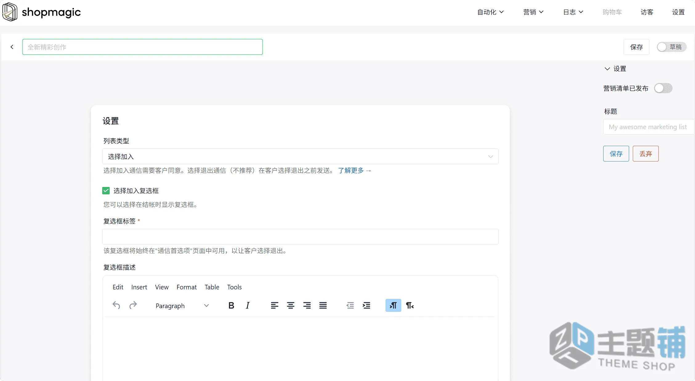Decrease indent in the editor
Viewport: 695px width, 381px height.
tap(350, 305)
